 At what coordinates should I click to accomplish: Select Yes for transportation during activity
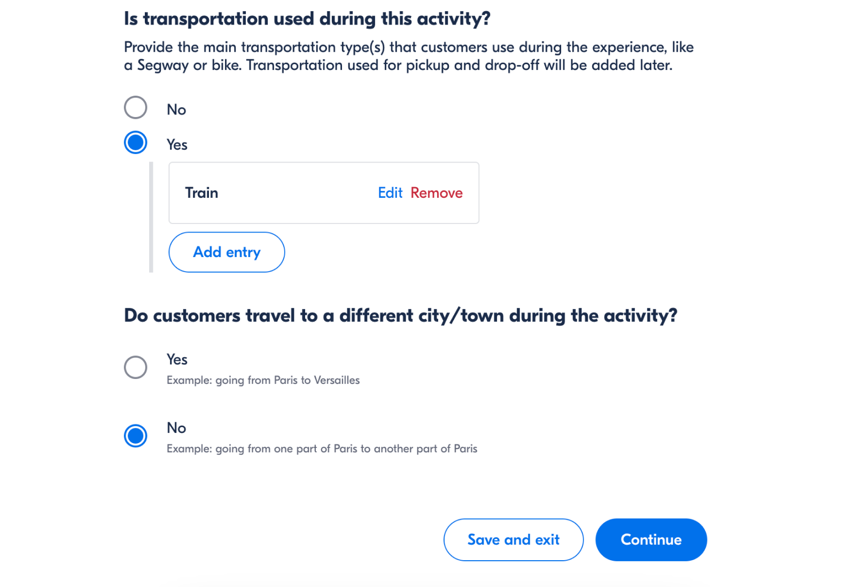point(135,142)
